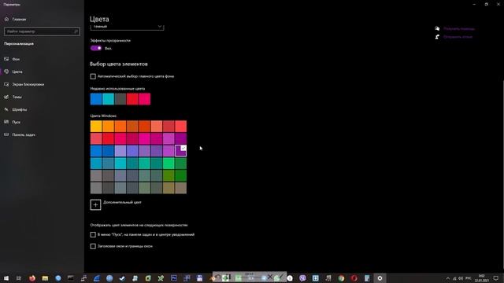Image resolution: width=504 pixels, height=283 pixels.
Task: Click the volume icon in system tray
Action: pos(461,278)
